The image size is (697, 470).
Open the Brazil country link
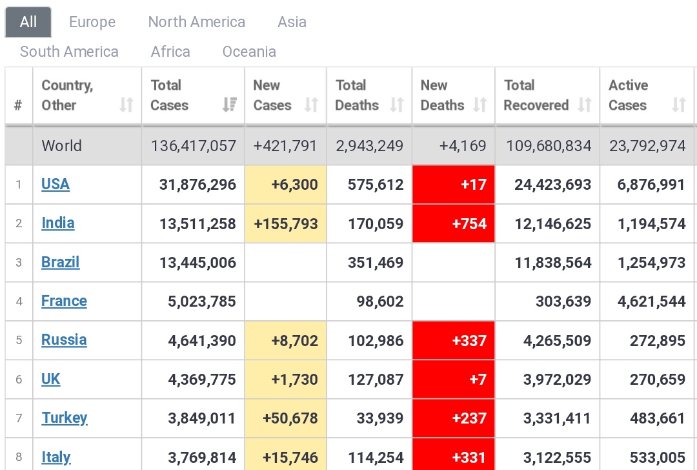[x=61, y=262]
